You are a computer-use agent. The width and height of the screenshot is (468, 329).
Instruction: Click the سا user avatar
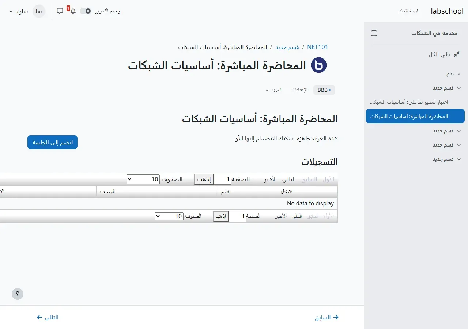39,11
